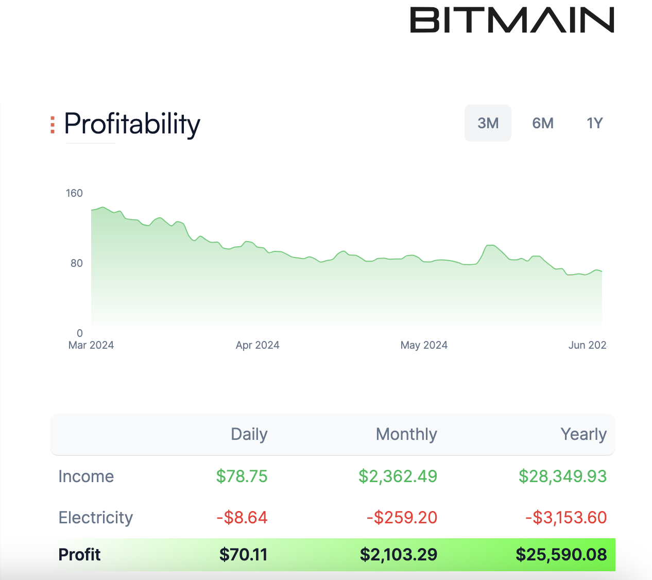This screenshot has width=652, height=580.
Task: Click the Yearly column header
Action: [x=584, y=434]
